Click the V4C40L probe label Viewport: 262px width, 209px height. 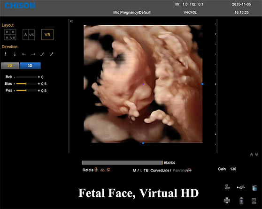(x=190, y=12)
